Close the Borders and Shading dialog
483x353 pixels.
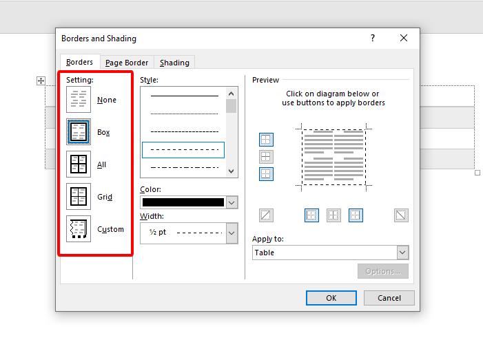coord(404,38)
